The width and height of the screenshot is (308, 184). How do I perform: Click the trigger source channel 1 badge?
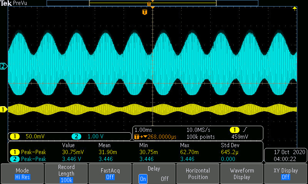pos(234,130)
